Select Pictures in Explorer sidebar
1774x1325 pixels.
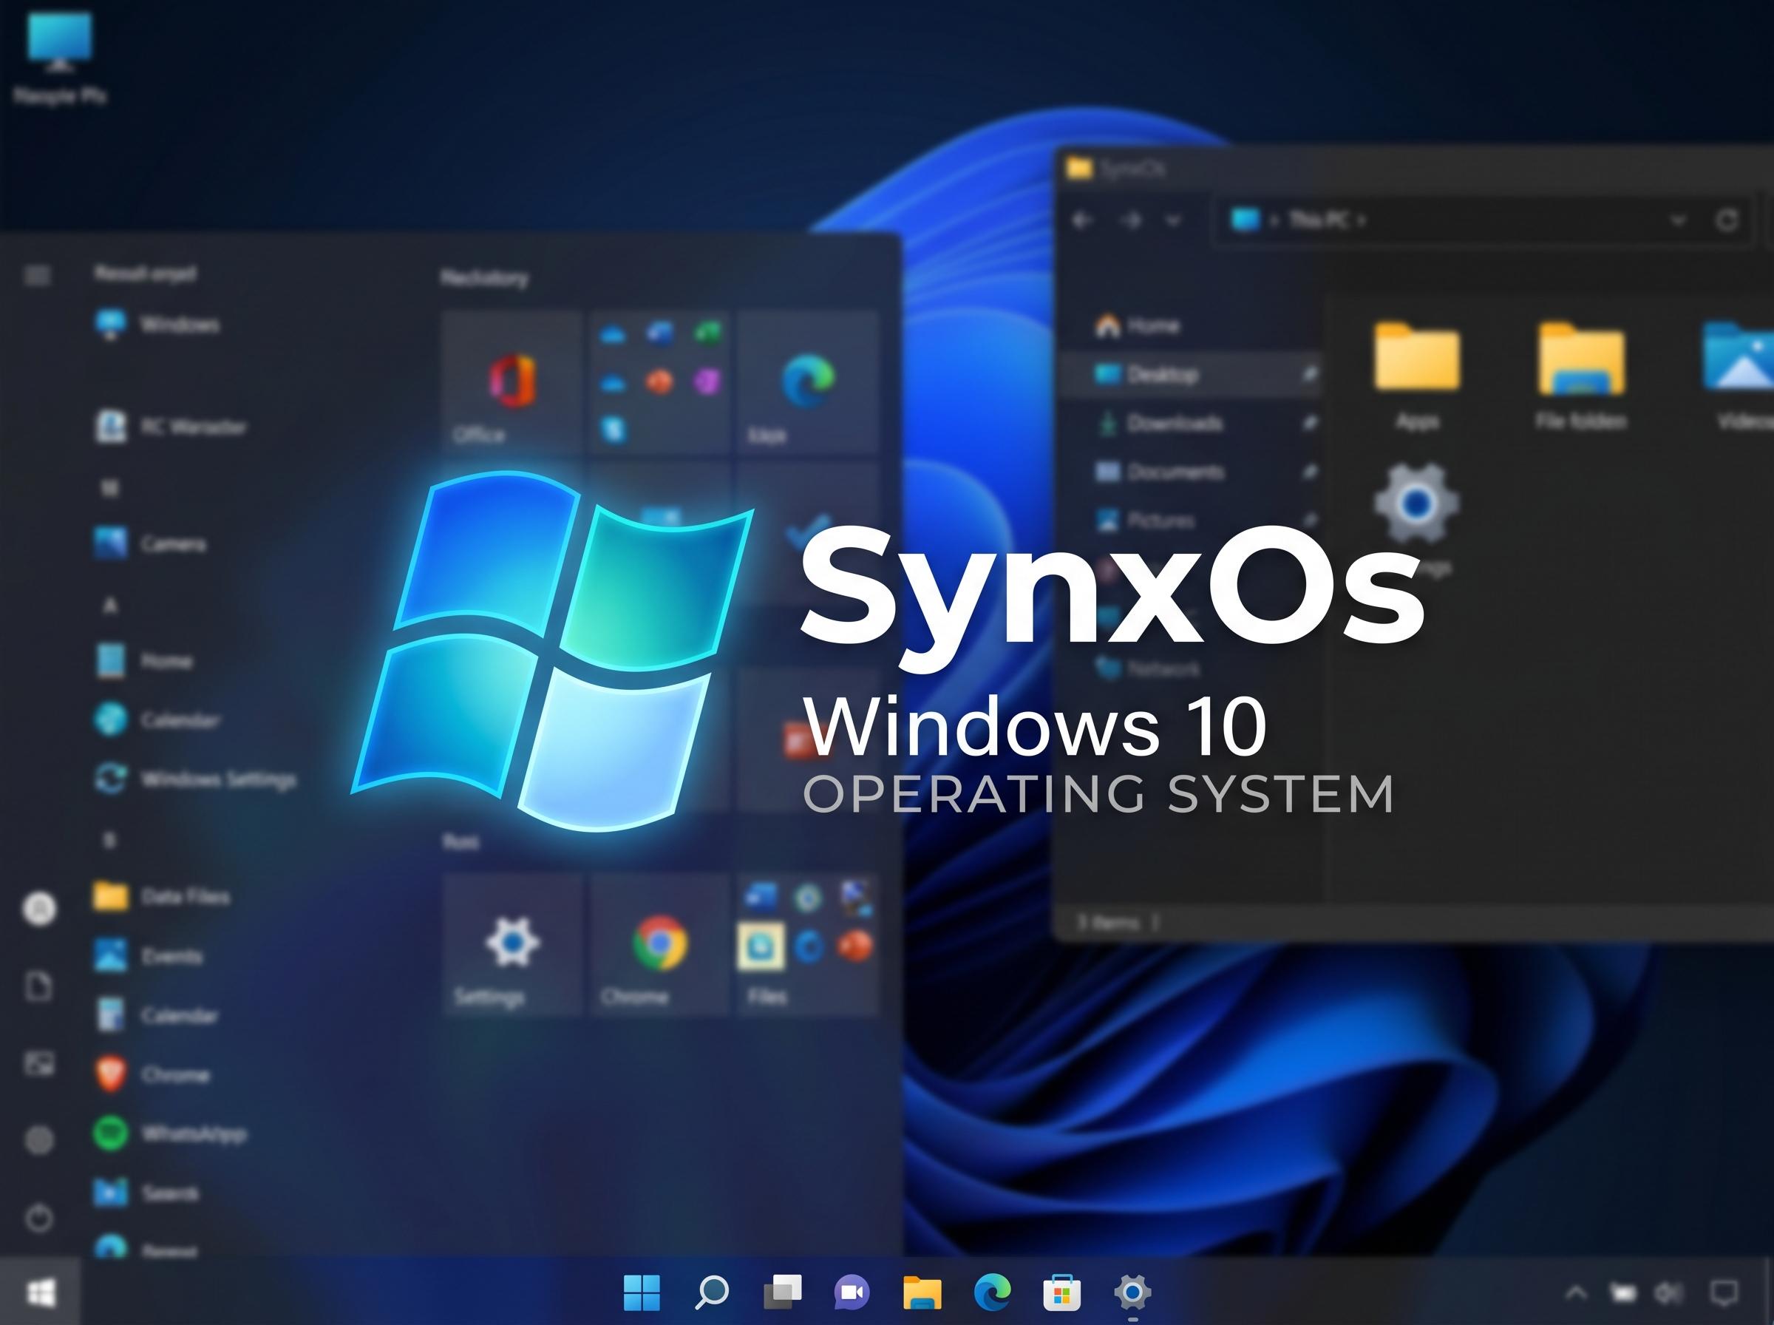[1145, 521]
